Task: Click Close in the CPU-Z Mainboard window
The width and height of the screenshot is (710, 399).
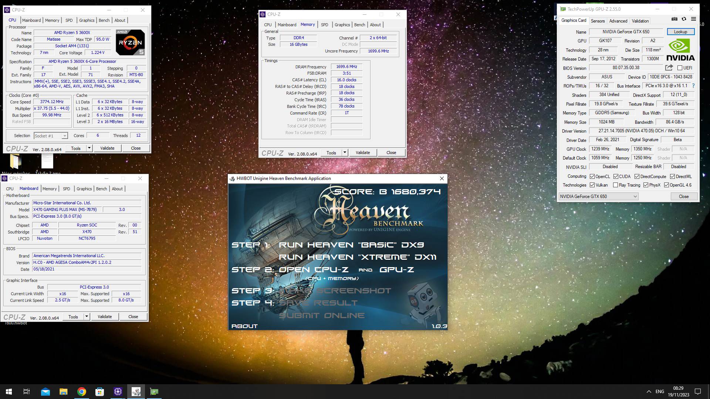Action: tap(133, 317)
